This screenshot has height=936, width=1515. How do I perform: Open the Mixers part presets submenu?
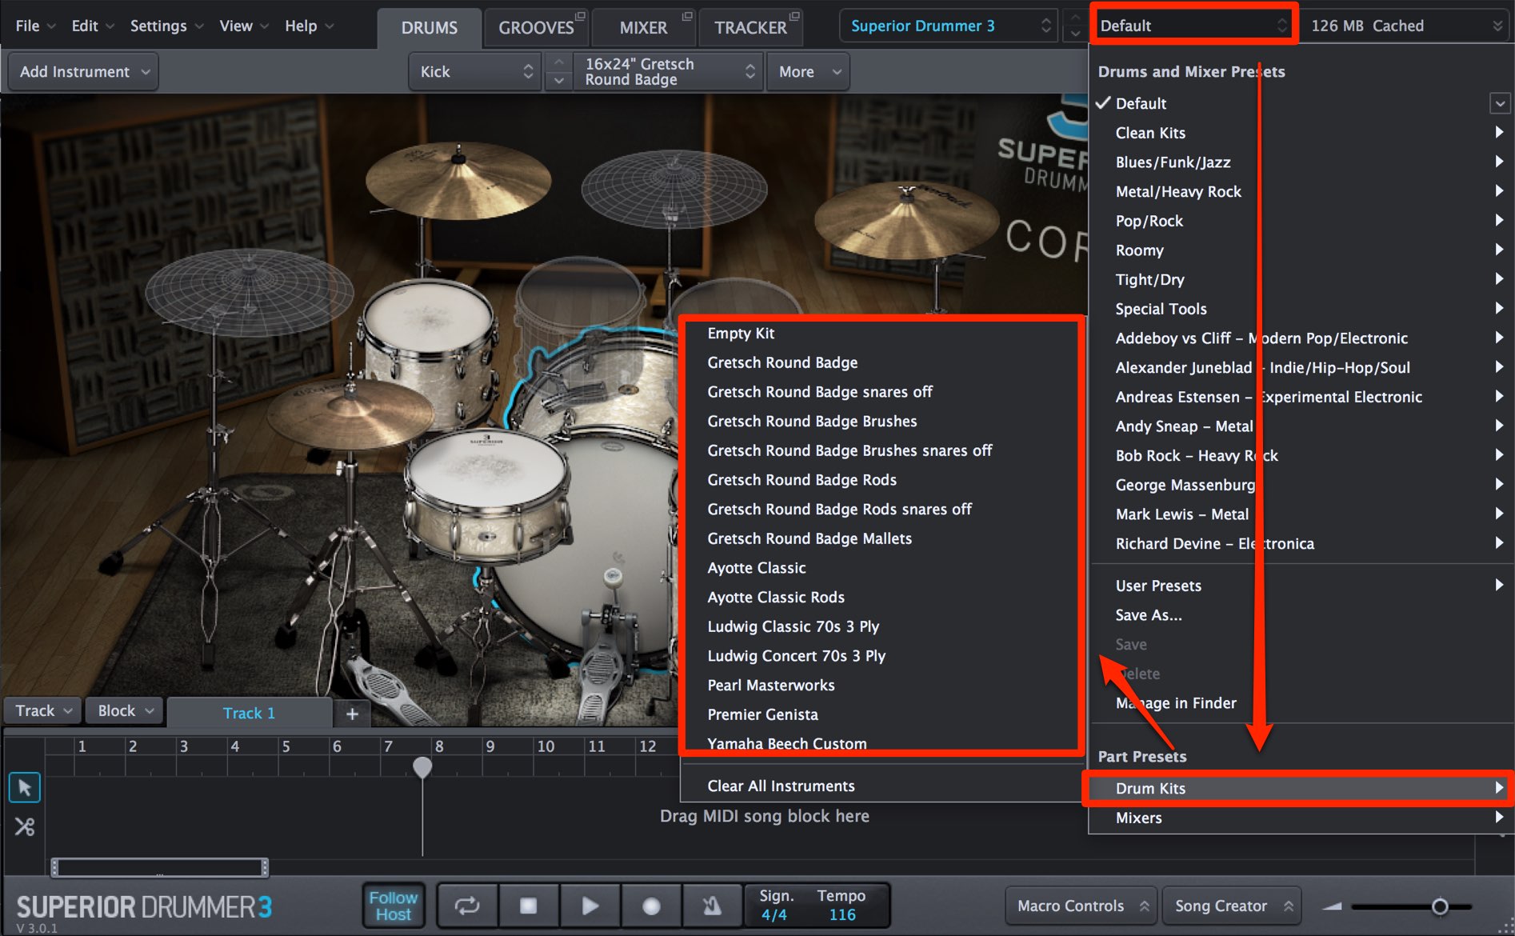click(1301, 818)
